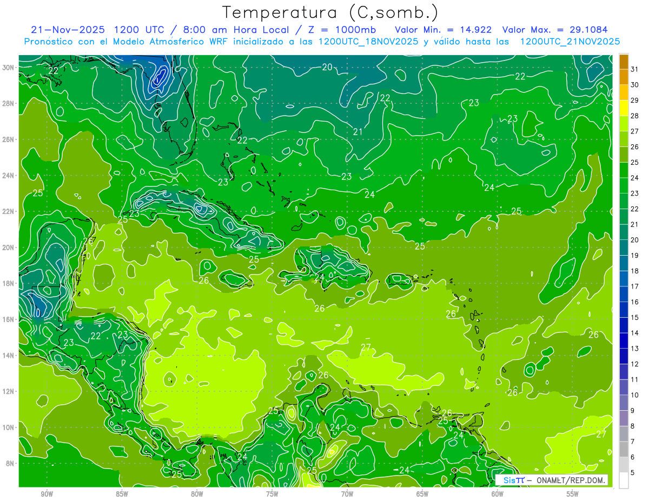Pick gray swatch between 6 and 7
This screenshot has height=501, width=649.
coord(624,449)
